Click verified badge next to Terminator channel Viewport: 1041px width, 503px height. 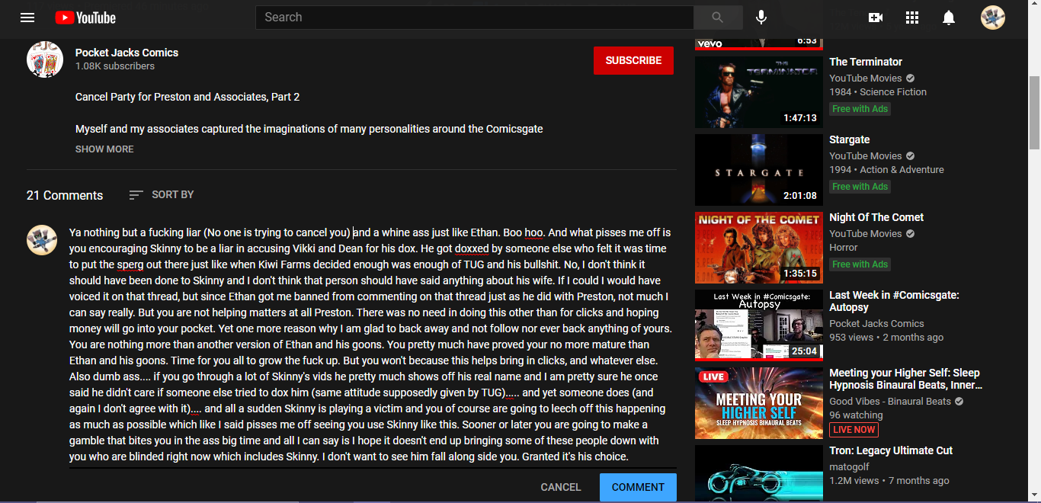coord(911,78)
